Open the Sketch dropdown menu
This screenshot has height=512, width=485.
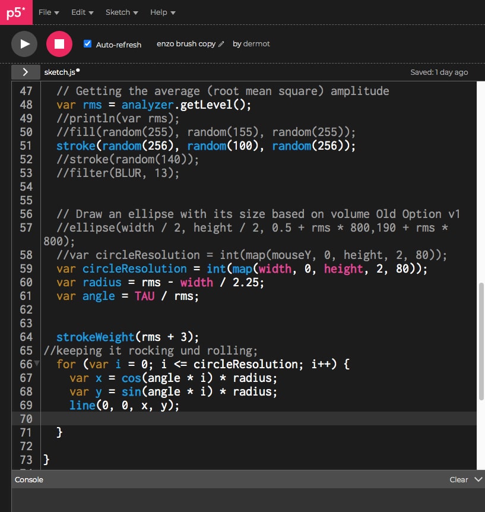click(x=122, y=12)
